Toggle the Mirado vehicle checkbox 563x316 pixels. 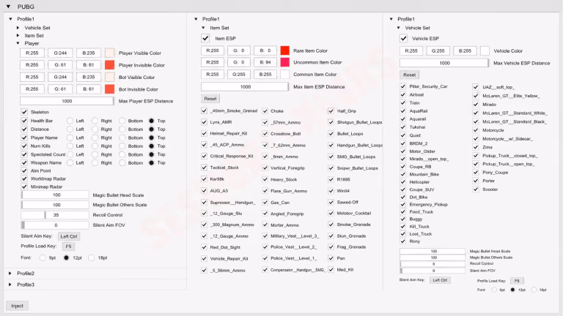[475, 105]
